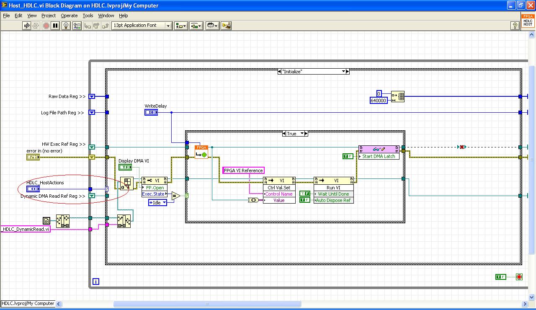Click the Display DMA VI boolean terminal
The height and width of the screenshot is (310, 536).
tap(125, 167)
